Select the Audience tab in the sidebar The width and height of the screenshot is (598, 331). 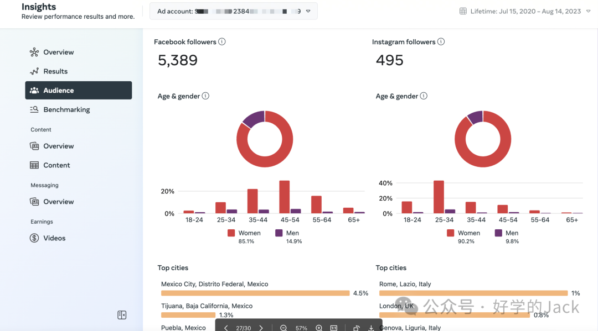pos(79,90)
